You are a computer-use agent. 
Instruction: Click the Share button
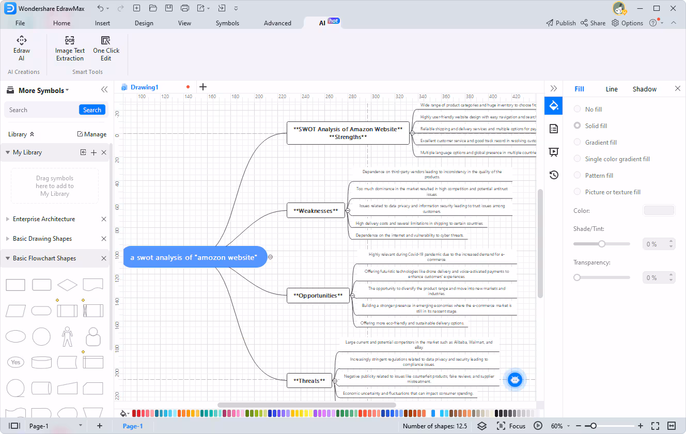click(593, 23)
